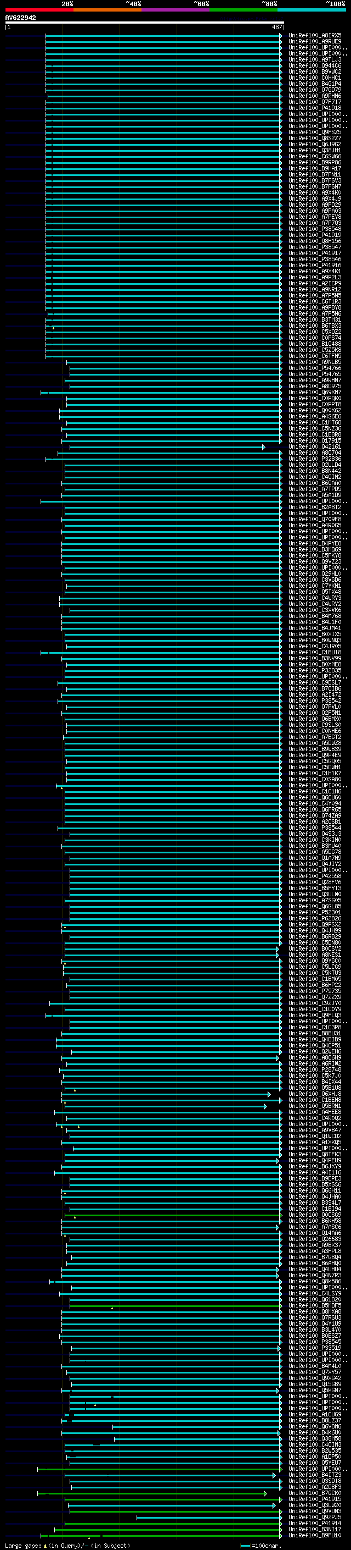Select the UniRef100_Q7F7I7 label
351x1550 pixels.
tap(315, 102)
